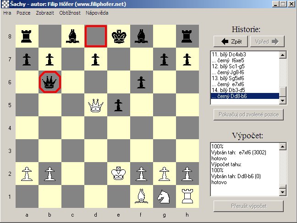Image resolution: width=297 pixels, height=223 pixels.
Task: Select history move černý f6xe5
Action: tap(245, 60)
